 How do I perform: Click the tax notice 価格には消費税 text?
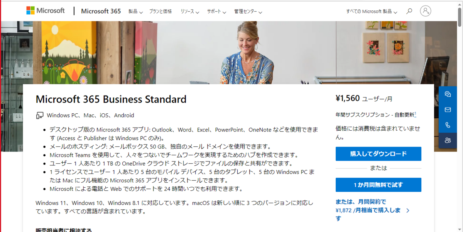[378, 133]
